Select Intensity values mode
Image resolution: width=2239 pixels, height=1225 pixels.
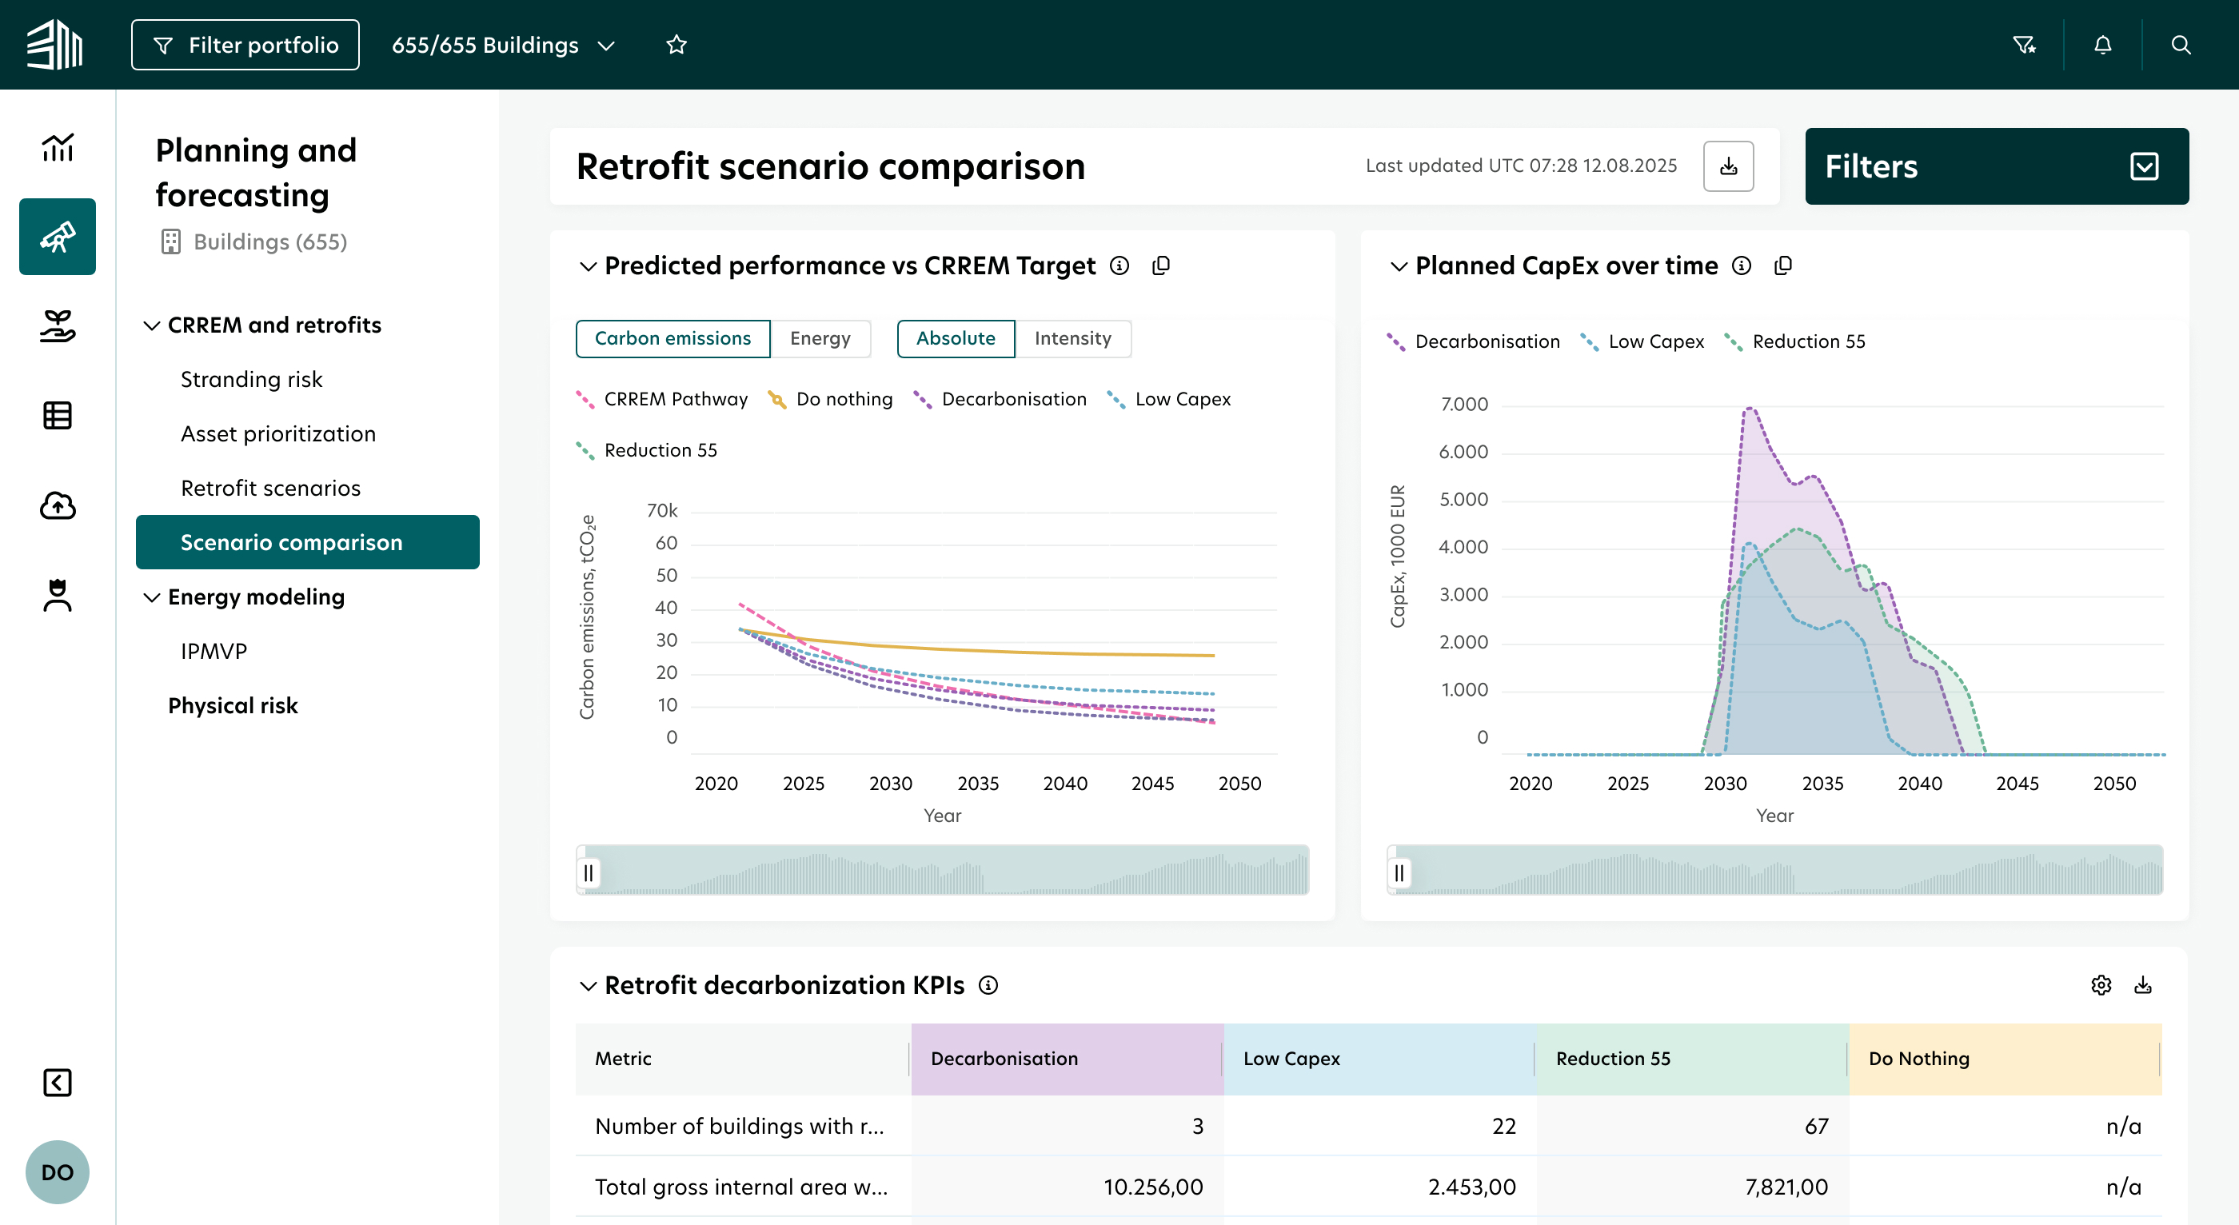[1072, 338]
